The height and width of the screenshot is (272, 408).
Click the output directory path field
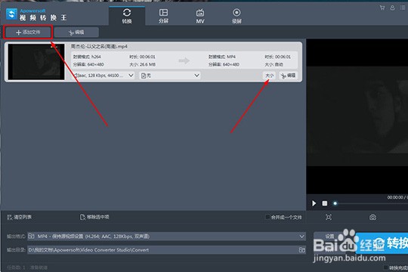point(162,250)
